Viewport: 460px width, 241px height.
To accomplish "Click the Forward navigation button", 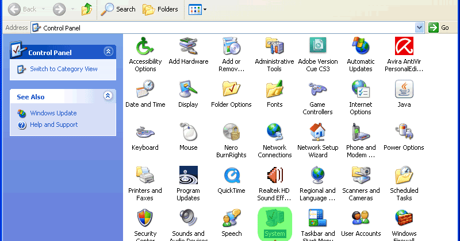I will (59, 9).
